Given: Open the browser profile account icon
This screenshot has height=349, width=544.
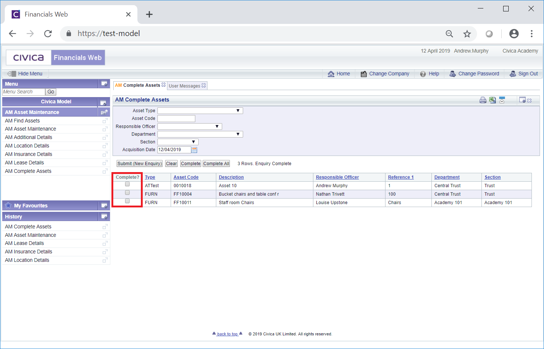Looking at the screenshot, I should pos(514,34).
